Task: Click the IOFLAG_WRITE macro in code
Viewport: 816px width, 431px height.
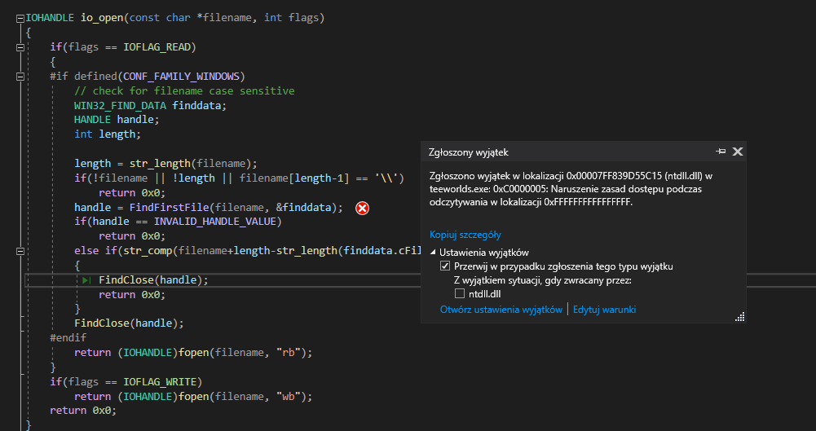Action: [160, 382]
